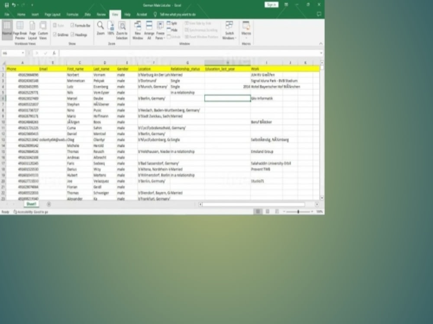
Task: Click the 100% zoom level text
Action: pyautogui.click(x=319, y=212)
